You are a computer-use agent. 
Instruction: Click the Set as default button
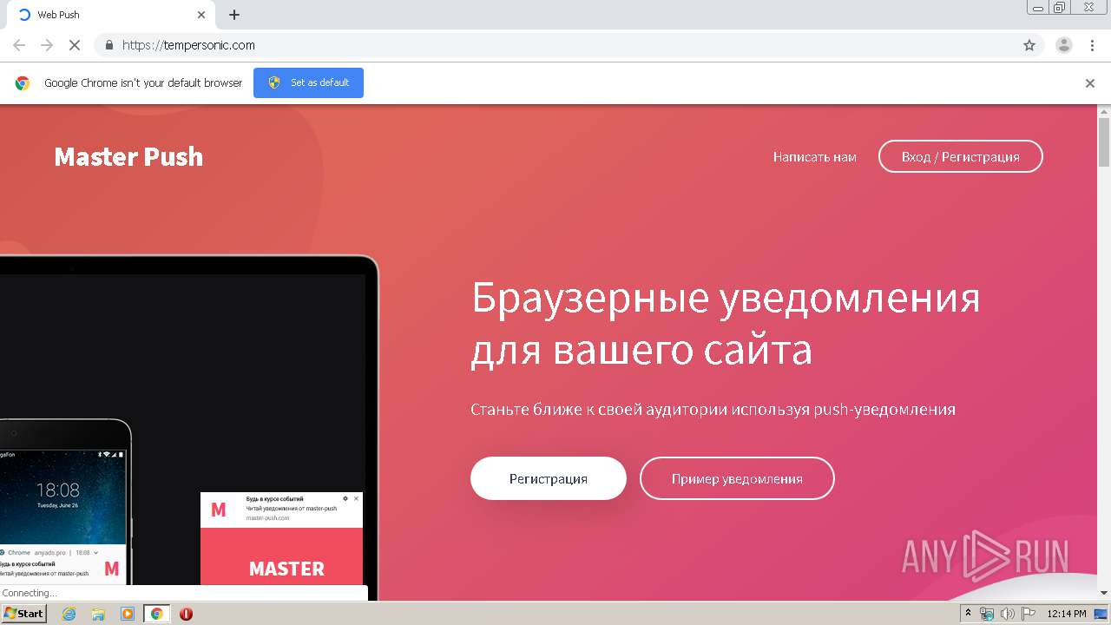pos(308,82)
